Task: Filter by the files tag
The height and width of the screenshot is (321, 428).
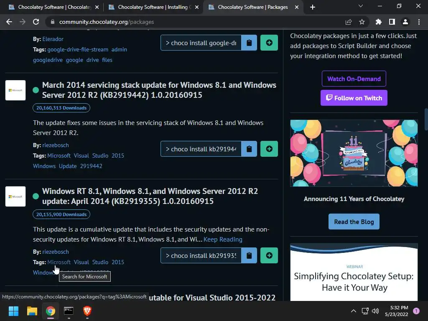Action: click(x=107, y=60)
